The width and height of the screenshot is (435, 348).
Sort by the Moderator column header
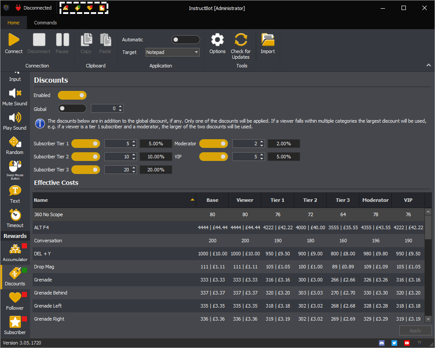(x=375, y=200)
